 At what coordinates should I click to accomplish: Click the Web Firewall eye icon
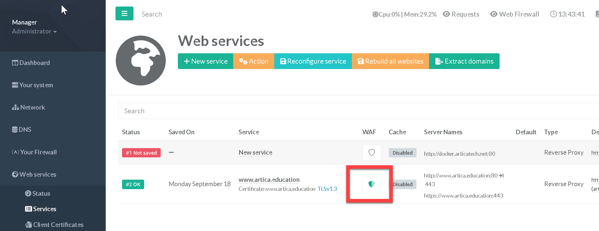[493, 14]
